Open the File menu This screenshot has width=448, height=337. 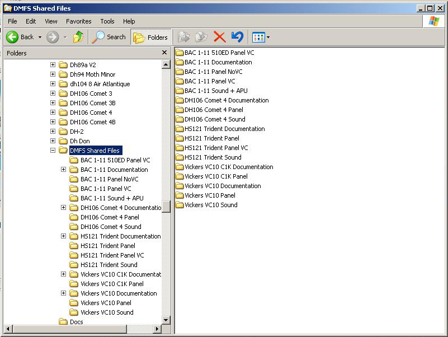(12, 21)
